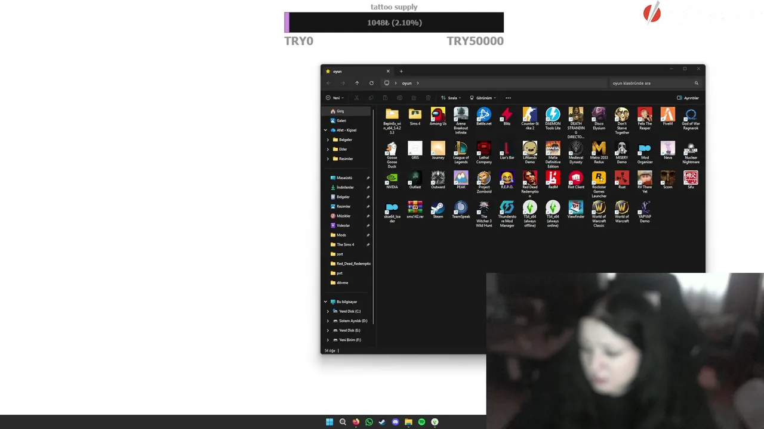Open World of Warcraft Classic shortcut
764x429 pixels.
pyautogui.click(x=599, y=214)
